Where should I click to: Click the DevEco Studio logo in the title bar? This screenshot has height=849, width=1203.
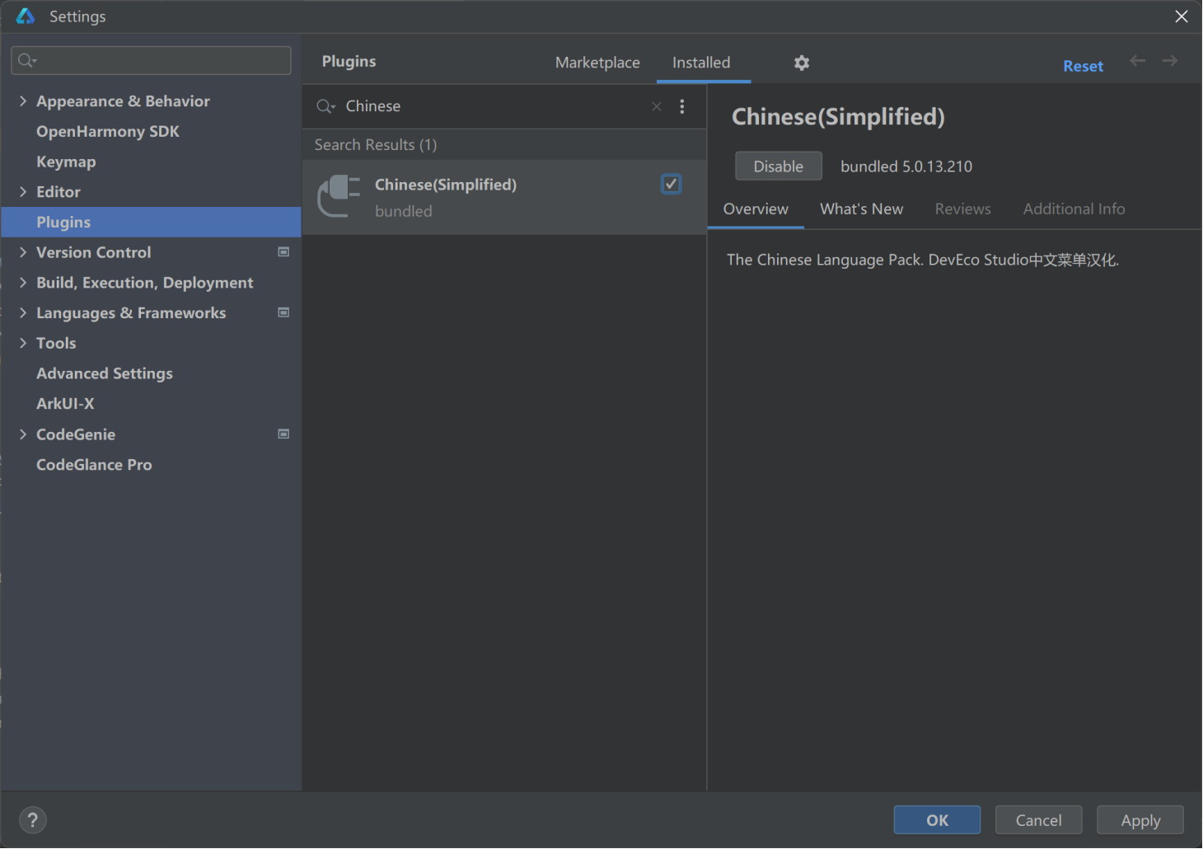click(26, 16)
